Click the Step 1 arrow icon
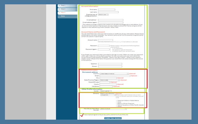The height and width of the screenshot is (124, 198). click(x=59, y=6)
